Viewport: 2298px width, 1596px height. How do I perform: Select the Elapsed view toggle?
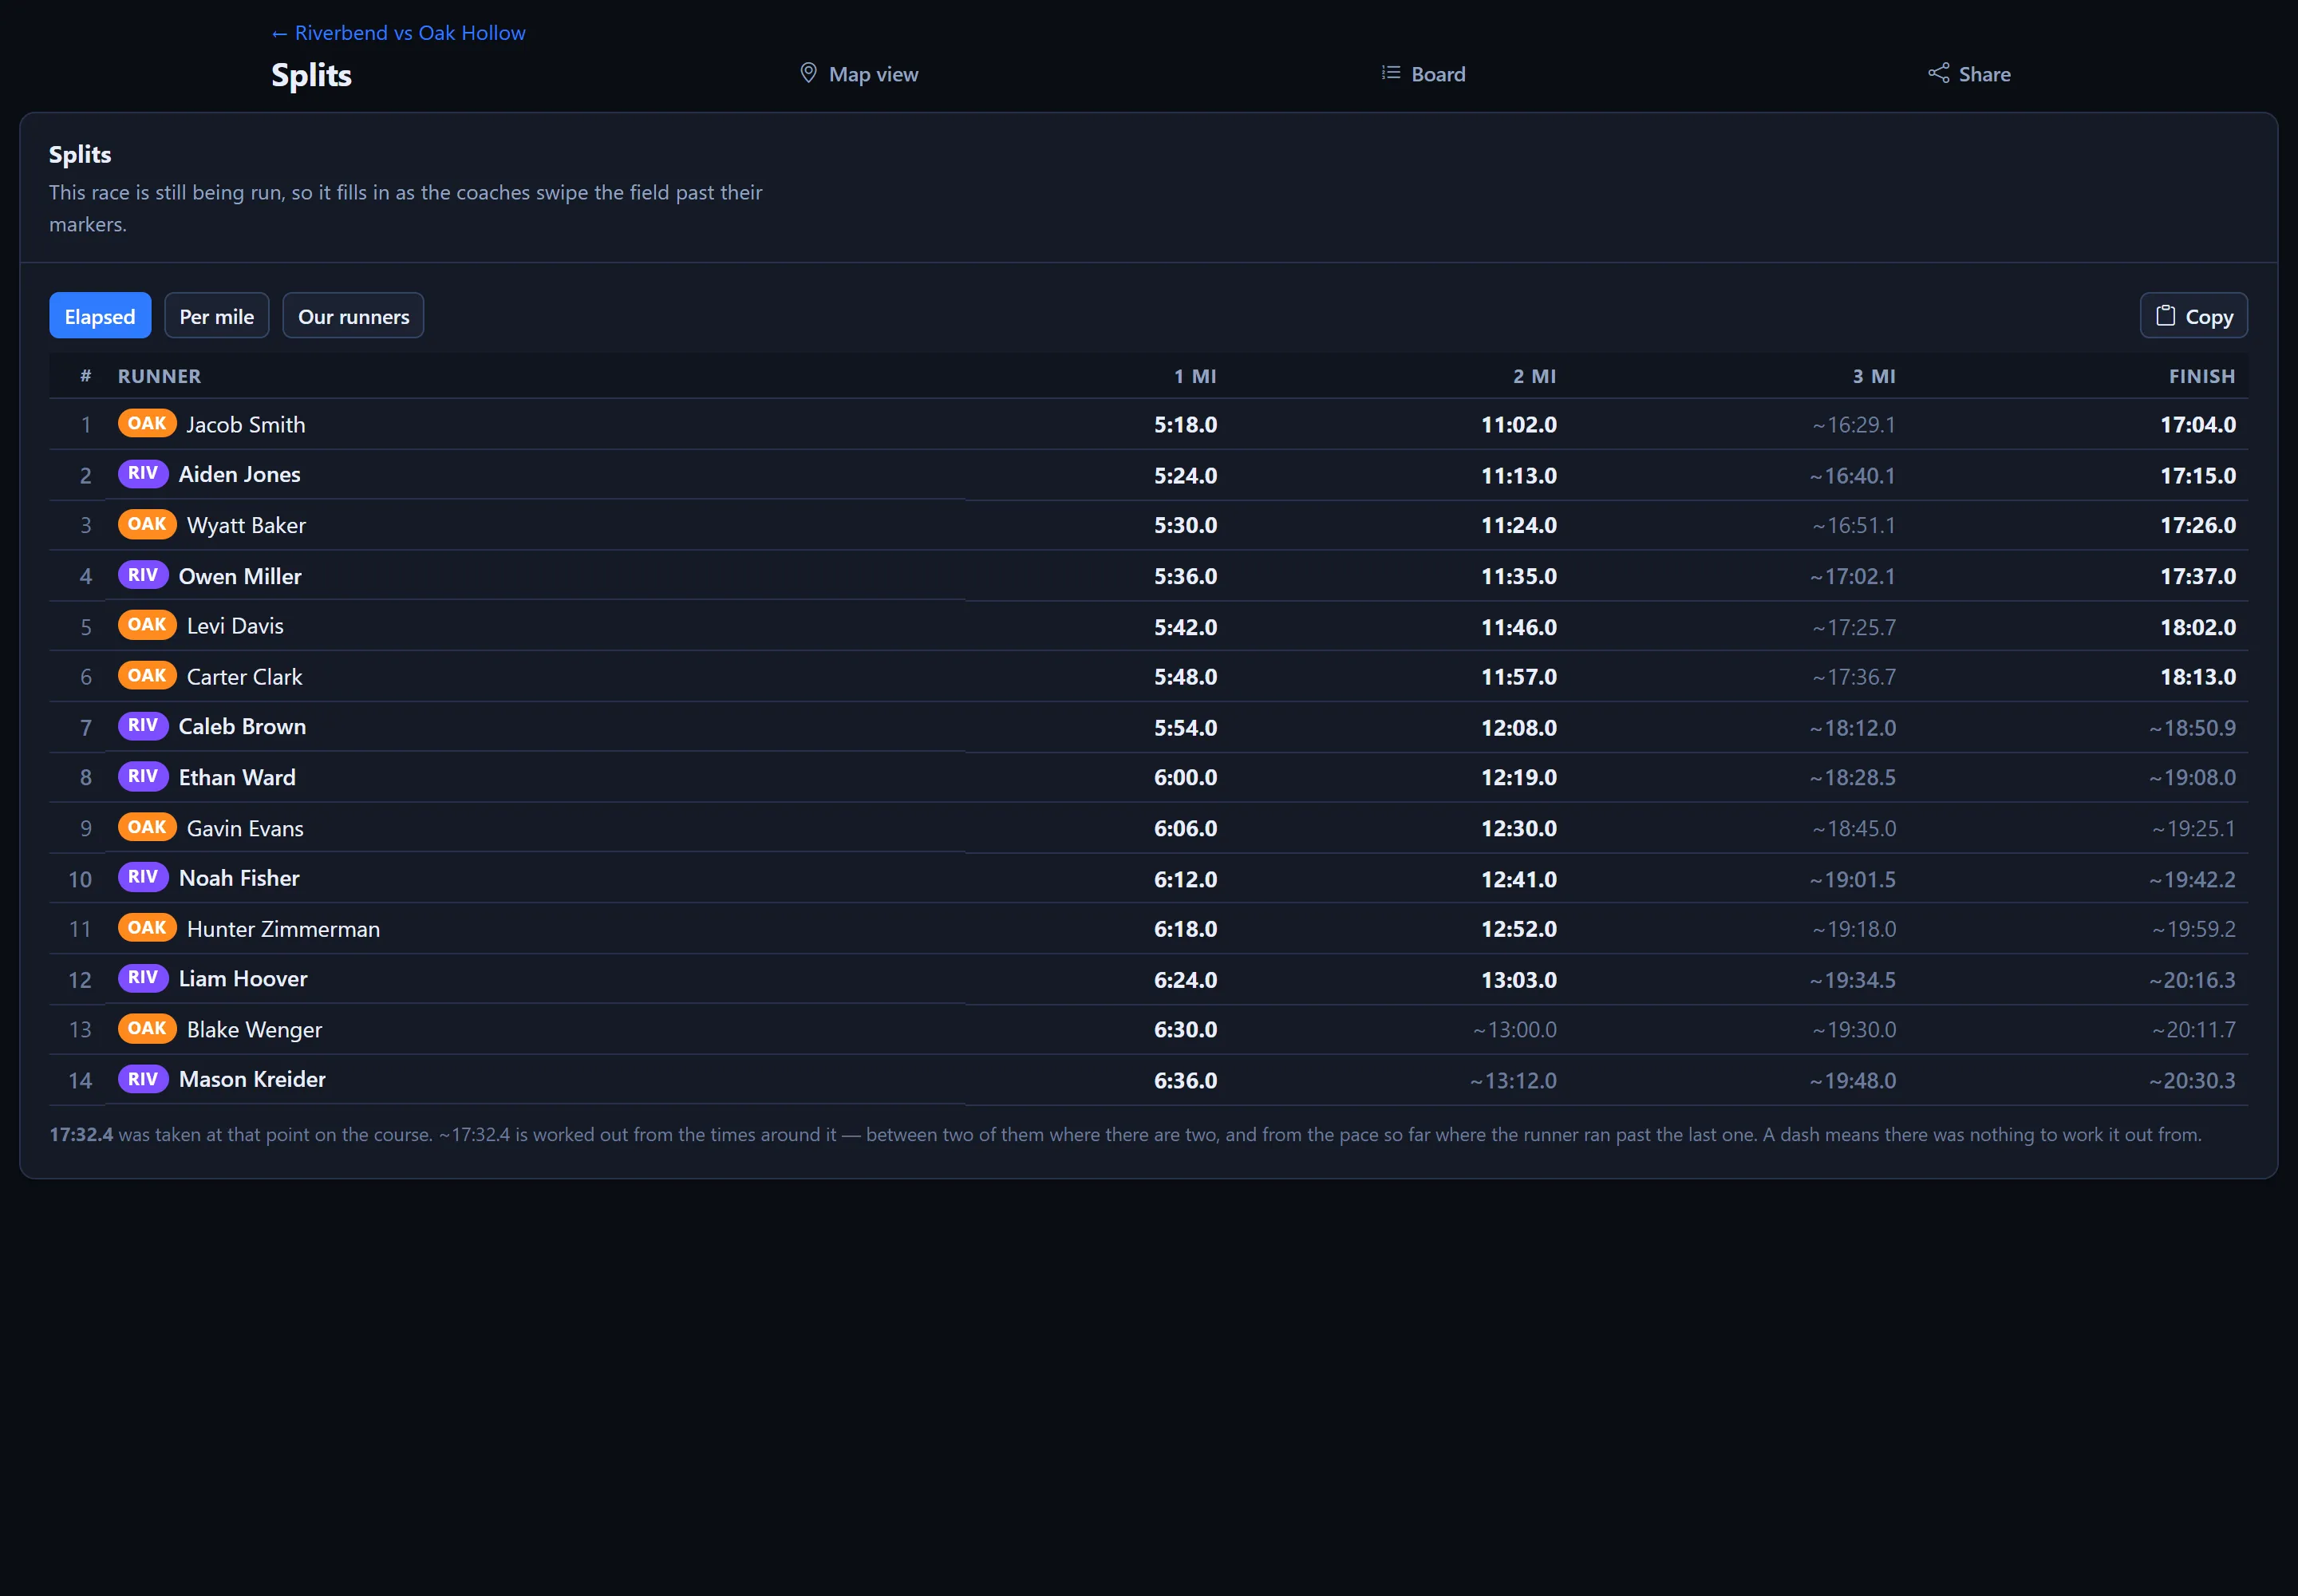point(100,316)
